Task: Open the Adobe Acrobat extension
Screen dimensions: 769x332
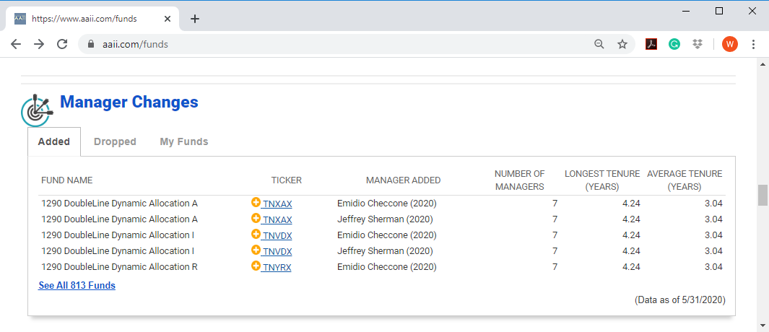Action: pos(651,44)
